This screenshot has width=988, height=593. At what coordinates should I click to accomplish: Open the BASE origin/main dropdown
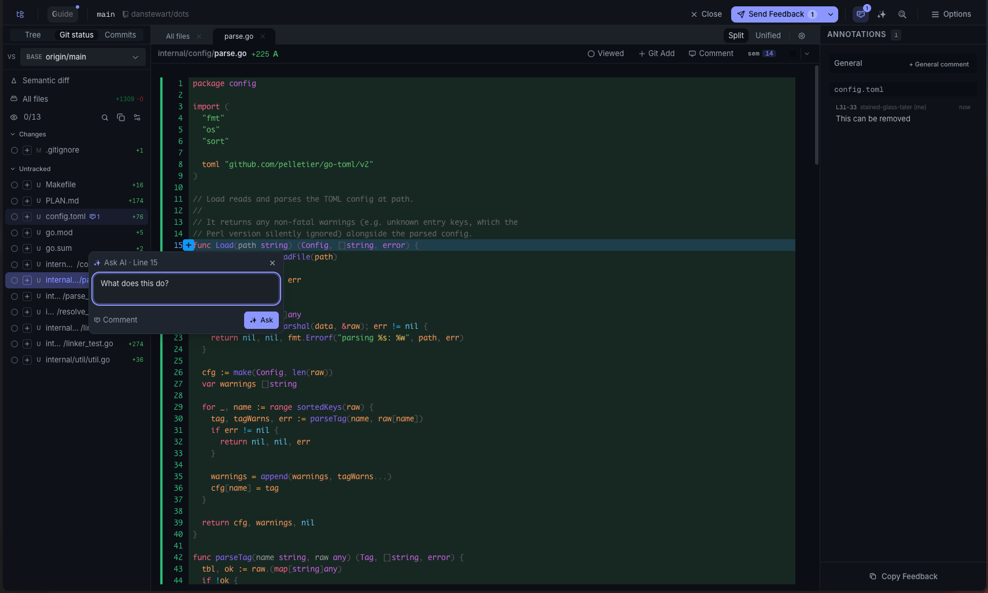point(83,57)
